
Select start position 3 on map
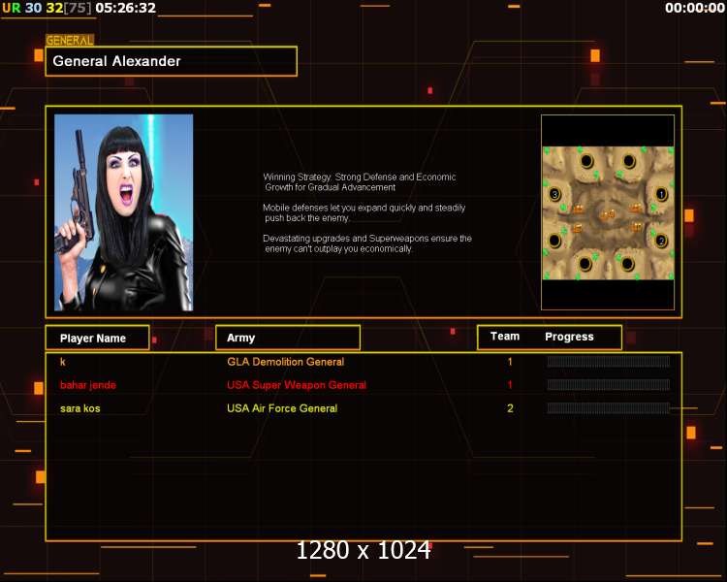coord(554,194)
